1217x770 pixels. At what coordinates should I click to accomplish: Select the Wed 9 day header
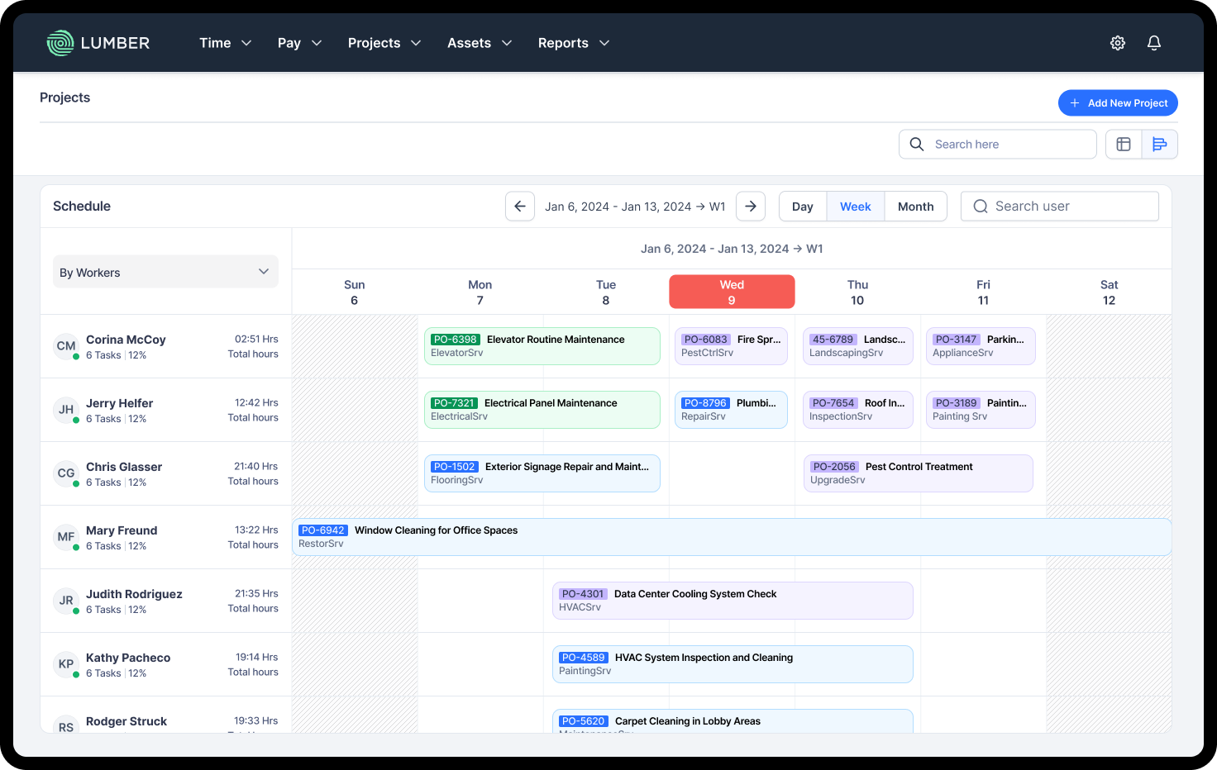tap(732, 292)
